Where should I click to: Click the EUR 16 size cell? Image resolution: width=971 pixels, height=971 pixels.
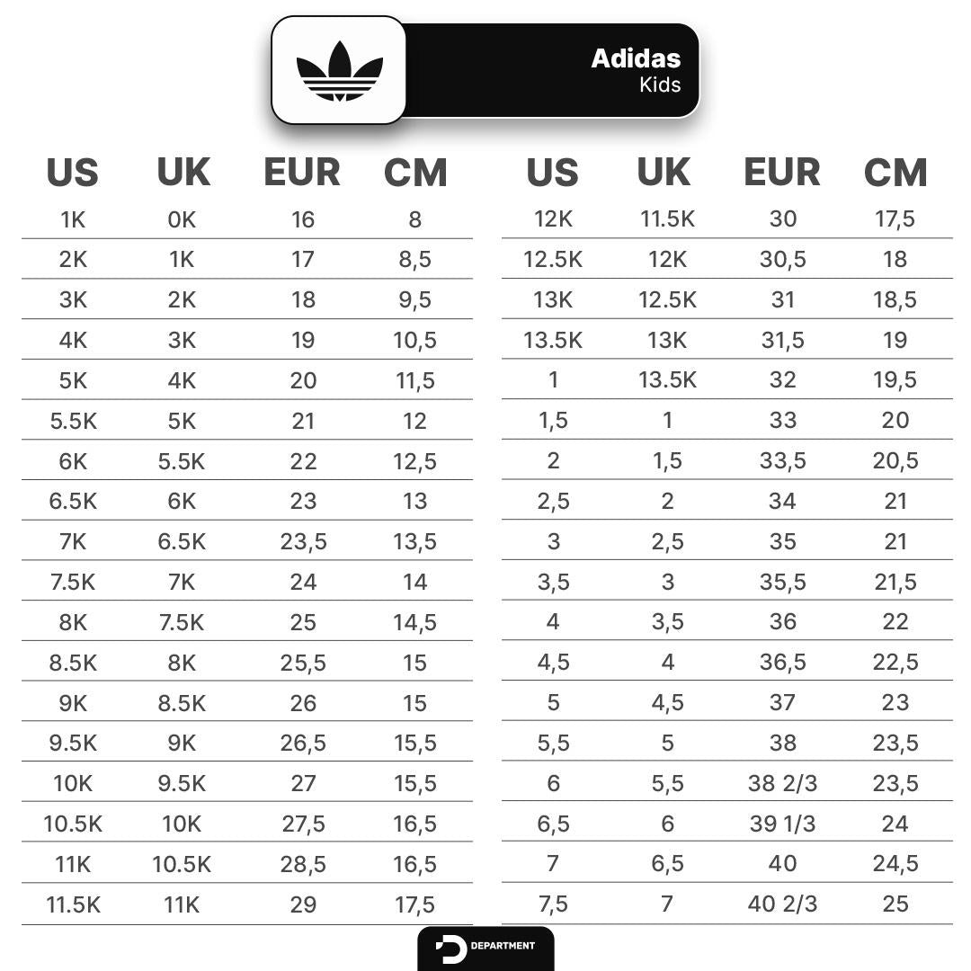(303, 219)
